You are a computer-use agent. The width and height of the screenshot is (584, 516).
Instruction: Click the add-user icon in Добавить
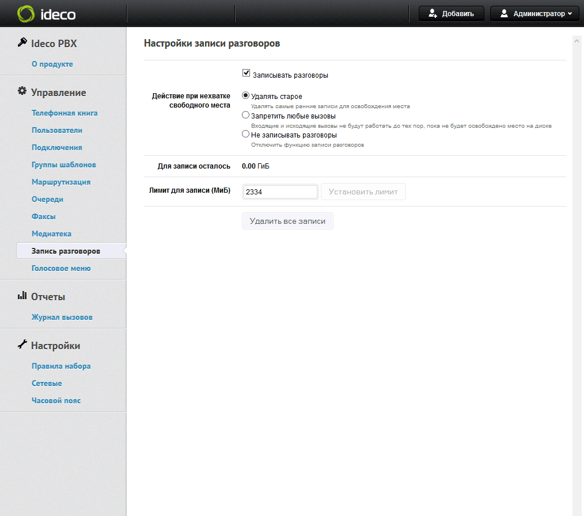[433, 13]
